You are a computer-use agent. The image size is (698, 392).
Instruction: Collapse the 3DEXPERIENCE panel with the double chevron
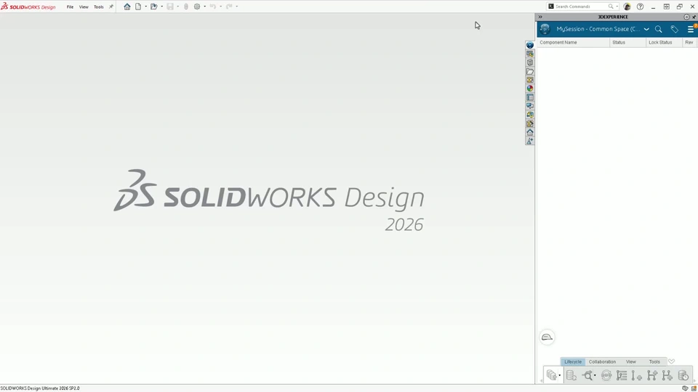(x=540, y=17)
